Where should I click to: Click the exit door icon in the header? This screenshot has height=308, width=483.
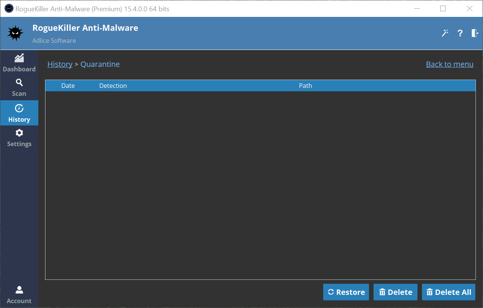(475, 33)
